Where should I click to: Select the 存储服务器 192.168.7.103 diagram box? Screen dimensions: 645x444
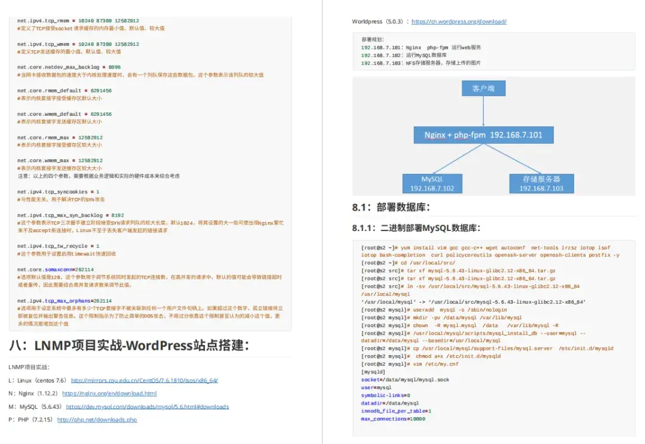pos(541,183)
